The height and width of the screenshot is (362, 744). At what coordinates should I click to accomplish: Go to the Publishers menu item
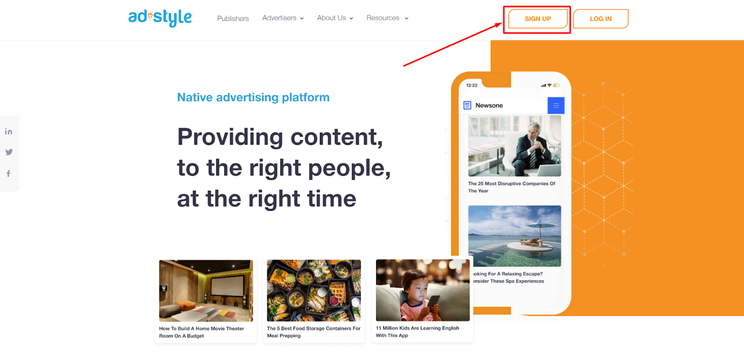coord(233,19)
